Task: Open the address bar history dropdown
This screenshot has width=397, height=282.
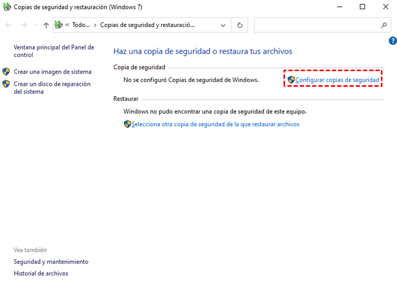Action: [x=223, y=25]
